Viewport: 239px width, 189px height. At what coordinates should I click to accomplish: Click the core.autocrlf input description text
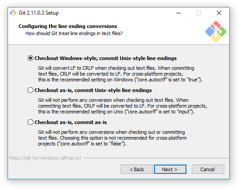122,106
